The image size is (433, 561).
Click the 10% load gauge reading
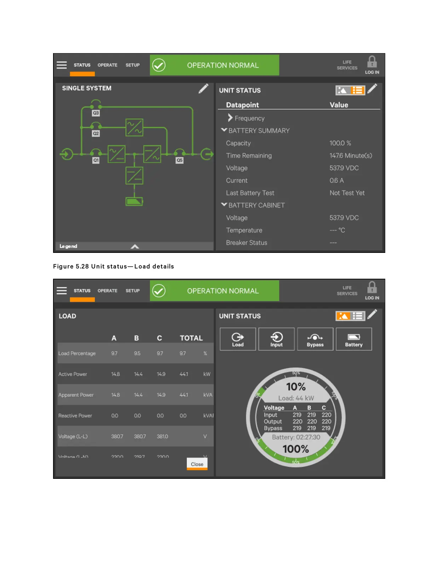point(296,387)
